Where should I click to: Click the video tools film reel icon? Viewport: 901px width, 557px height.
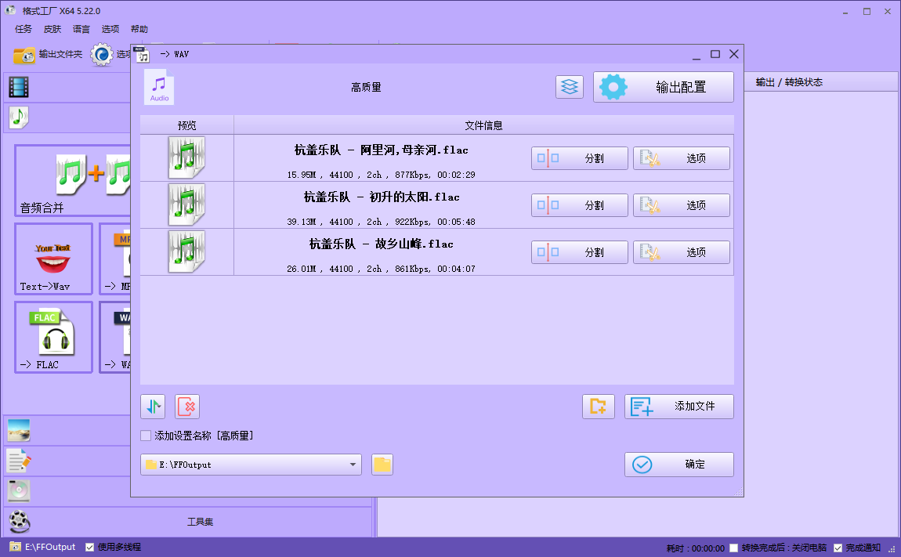pos(19,522)
